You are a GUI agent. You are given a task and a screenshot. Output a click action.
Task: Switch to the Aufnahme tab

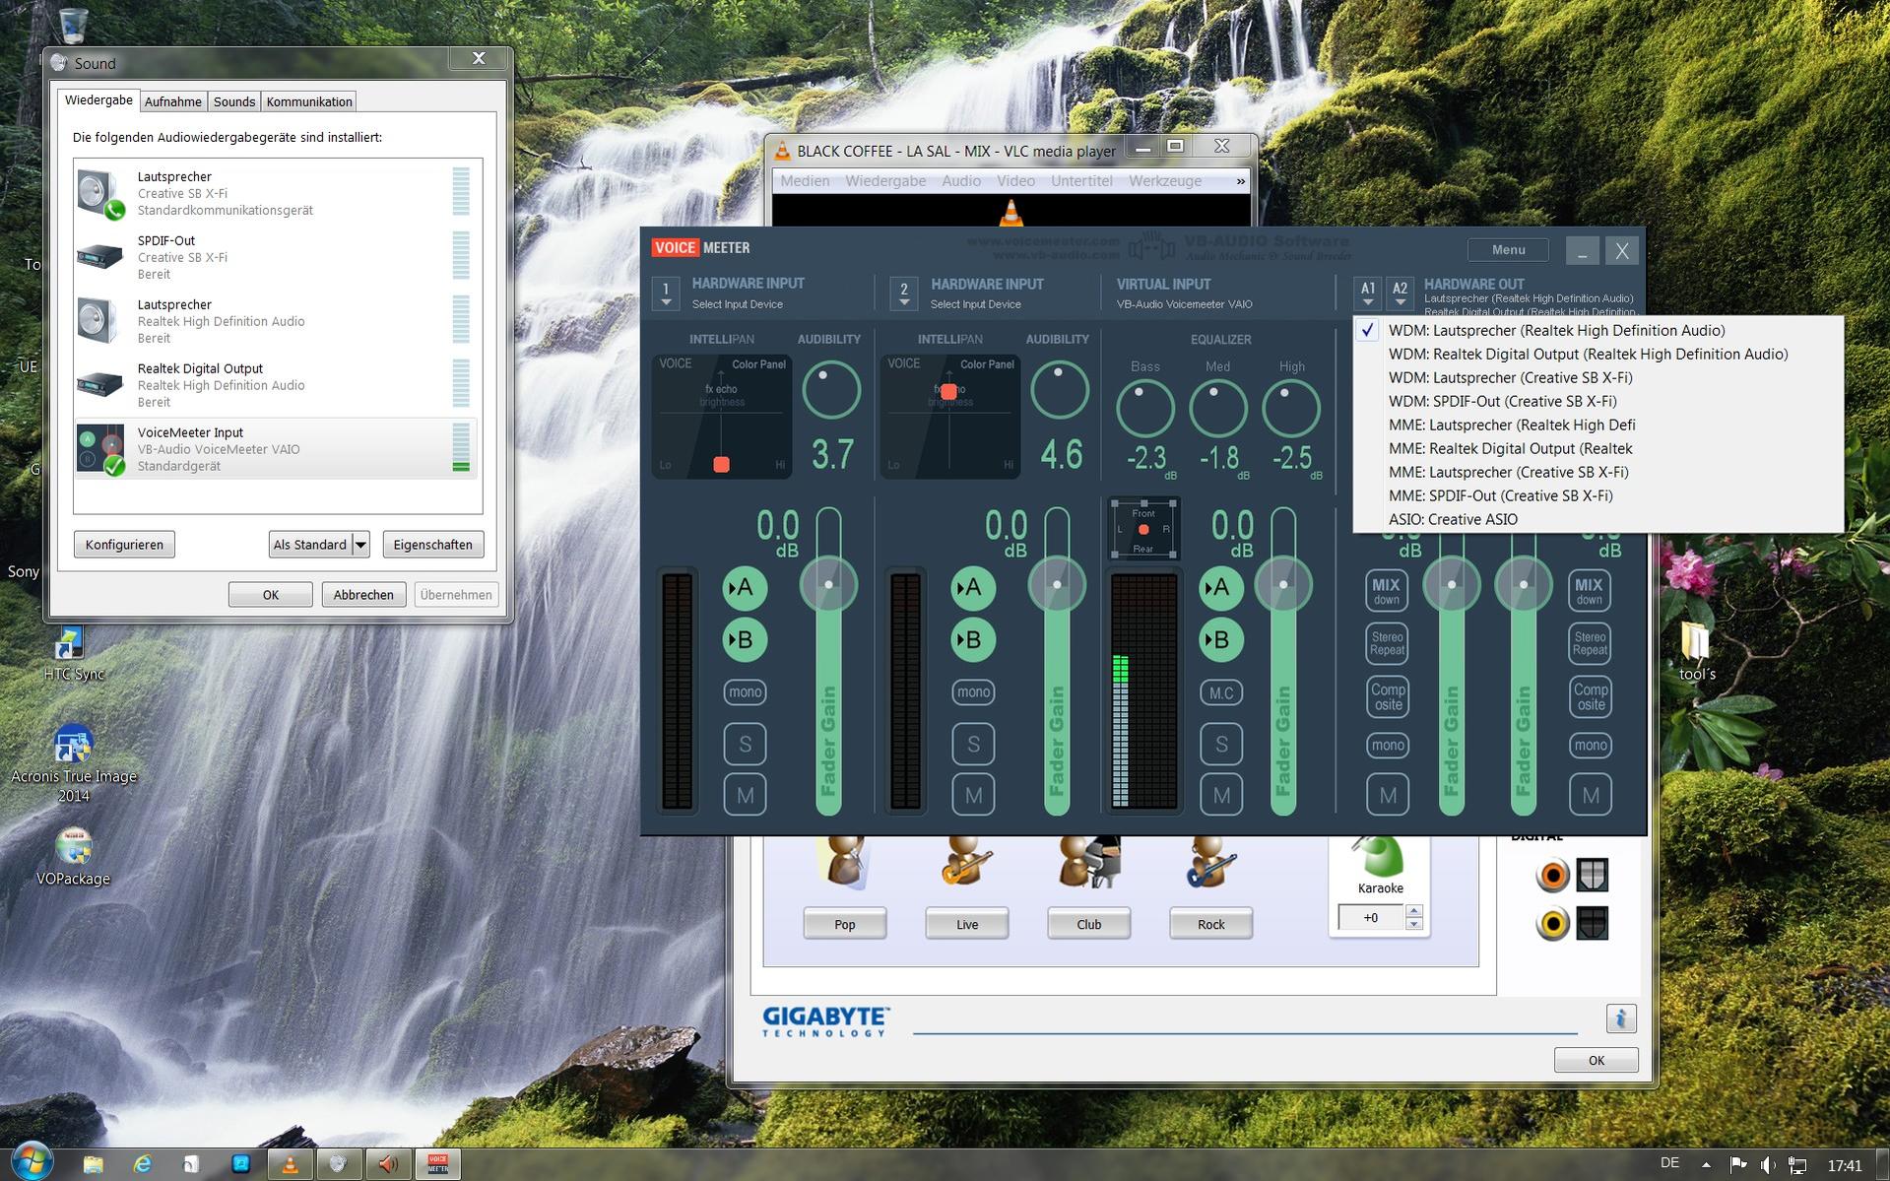tap(172, 101)
